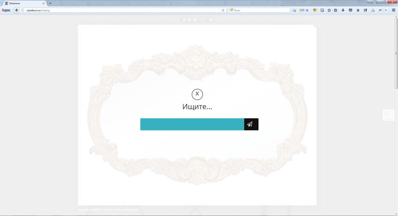Toggle the lightbox fullscreen expand icon
The image size is (398, 216).
tap(203, 20)
